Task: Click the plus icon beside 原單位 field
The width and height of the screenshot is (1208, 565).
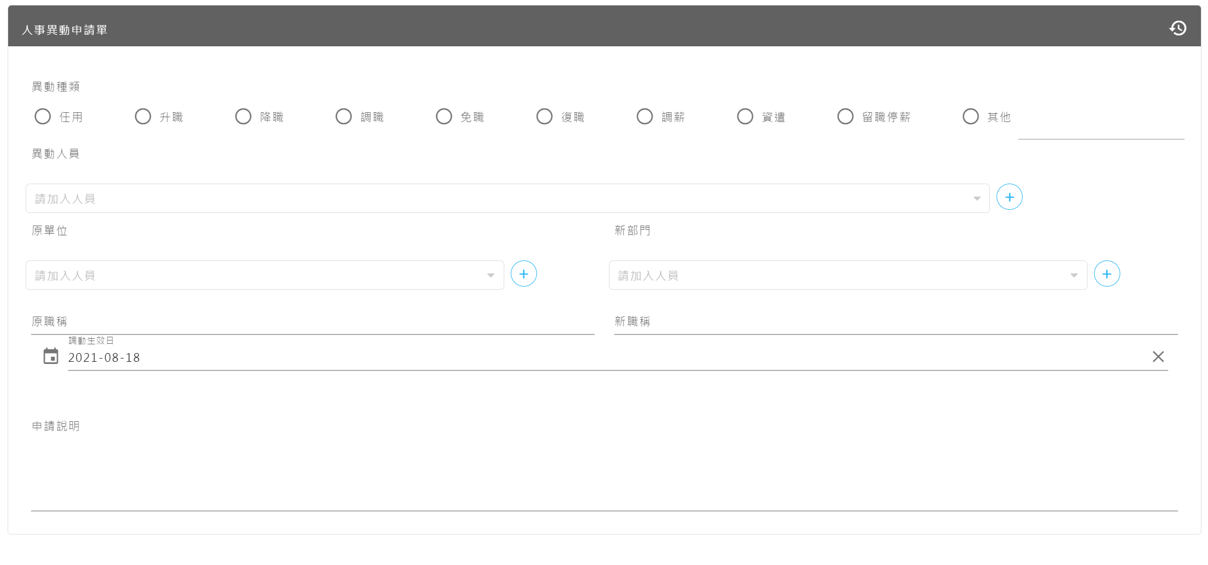Action: (x=523, y=274)
